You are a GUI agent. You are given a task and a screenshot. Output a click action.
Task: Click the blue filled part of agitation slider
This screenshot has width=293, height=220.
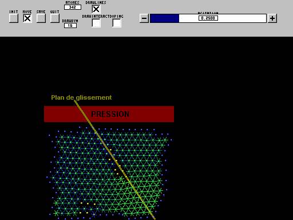(x=164, y=18)
